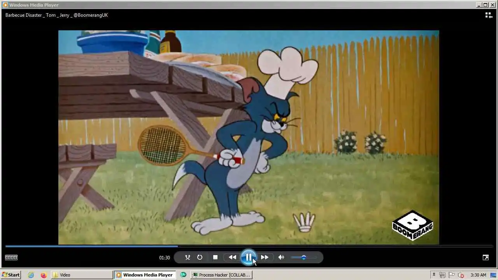Enter full screen view mode
The image size is (498, 280).
(486, 257)
